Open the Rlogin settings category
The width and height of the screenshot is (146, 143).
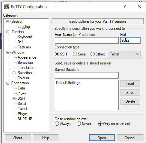[23, 114]
